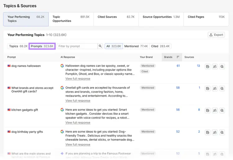233x160 pixels.
Task: Select the dog birthday party gifts prompt
Action: coord(27,132)
